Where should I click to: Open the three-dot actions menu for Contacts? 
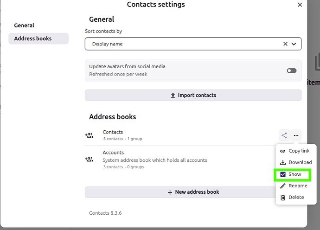point(296,135)
